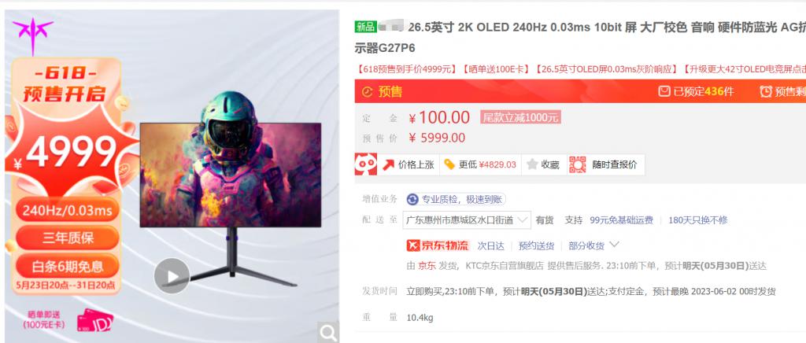Click the yellow tag lower-price icon
Image resolution: width=806 pixels, height=343 pixels.
click(449, 164)
